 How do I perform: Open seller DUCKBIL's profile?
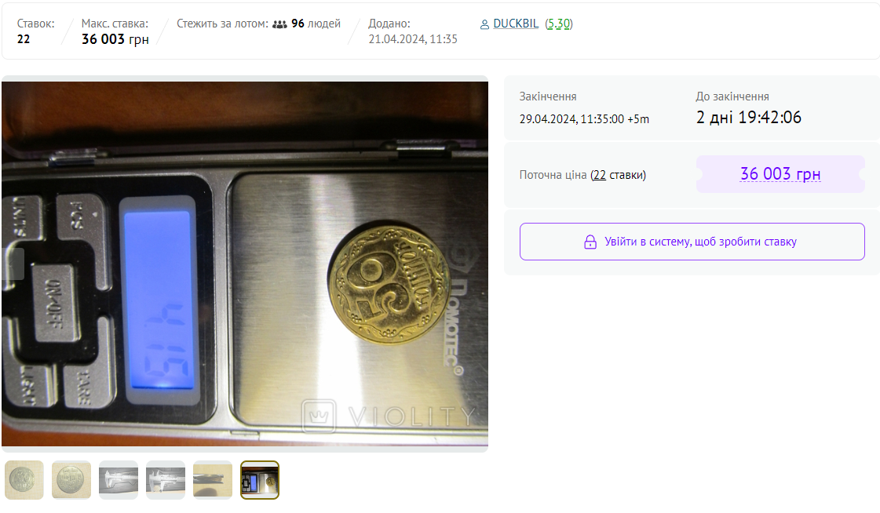(x=516, y=24)
